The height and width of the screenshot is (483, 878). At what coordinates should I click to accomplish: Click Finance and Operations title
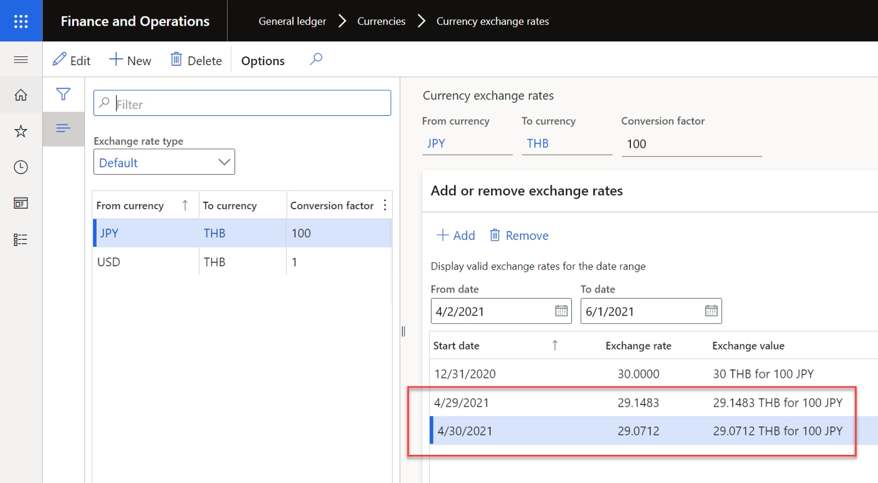pyautogui.click(x=135, y=21)
